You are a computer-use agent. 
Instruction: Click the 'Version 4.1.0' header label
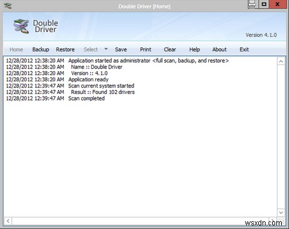tap(261, 35)
